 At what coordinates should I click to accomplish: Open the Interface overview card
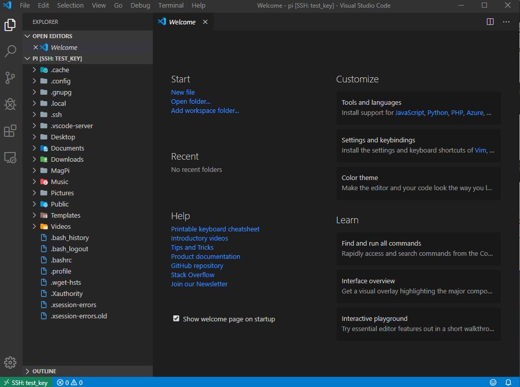pos(418,286)
